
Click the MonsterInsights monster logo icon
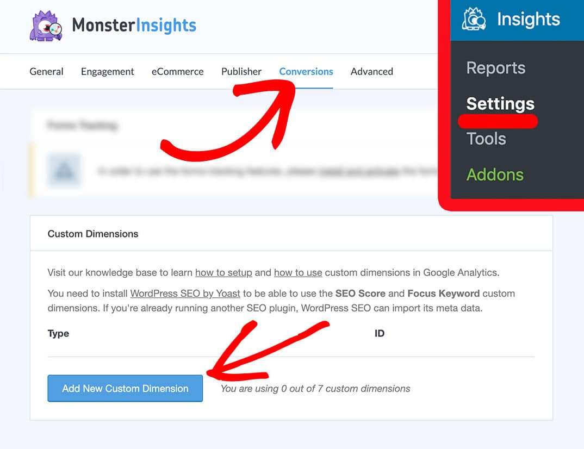coord(46,26)
